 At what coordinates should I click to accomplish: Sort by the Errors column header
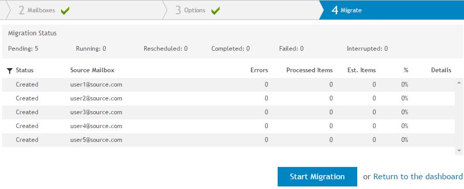[x=259, y=70]
